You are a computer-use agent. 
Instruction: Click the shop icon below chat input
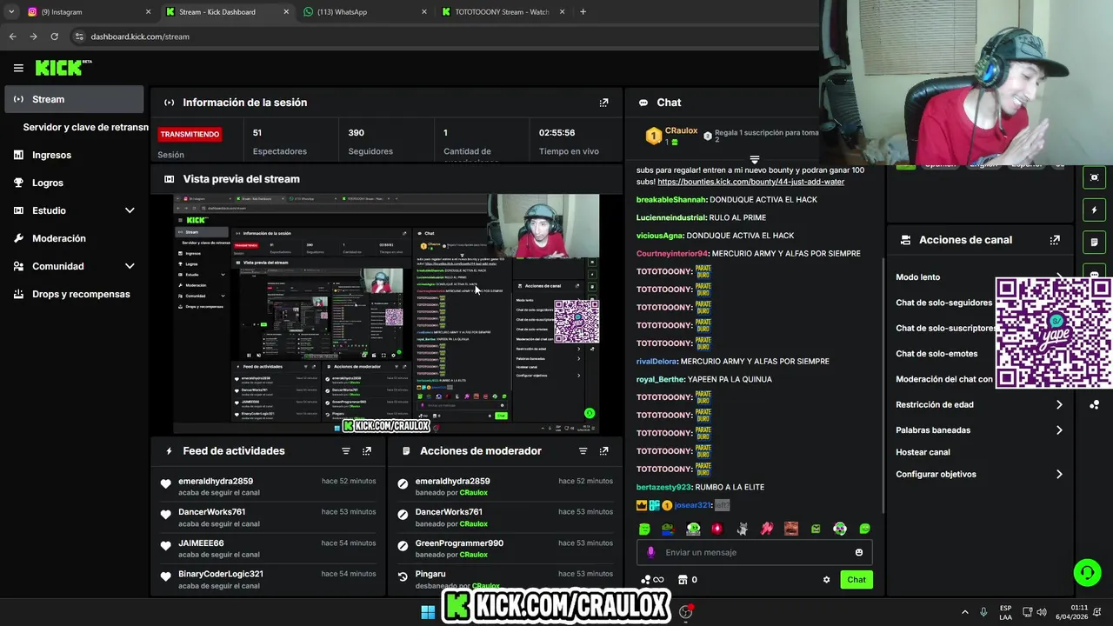point(683,580)
